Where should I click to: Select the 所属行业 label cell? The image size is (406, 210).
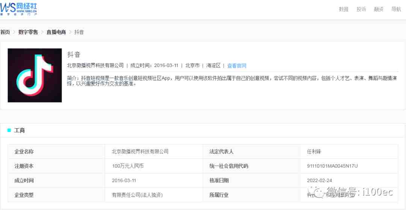pyautogui.click(x=251, y=195)
